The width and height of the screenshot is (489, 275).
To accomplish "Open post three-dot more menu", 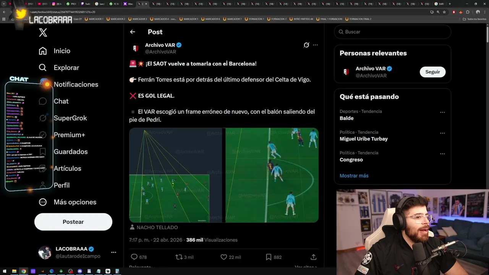I will (x=315, y=45).
